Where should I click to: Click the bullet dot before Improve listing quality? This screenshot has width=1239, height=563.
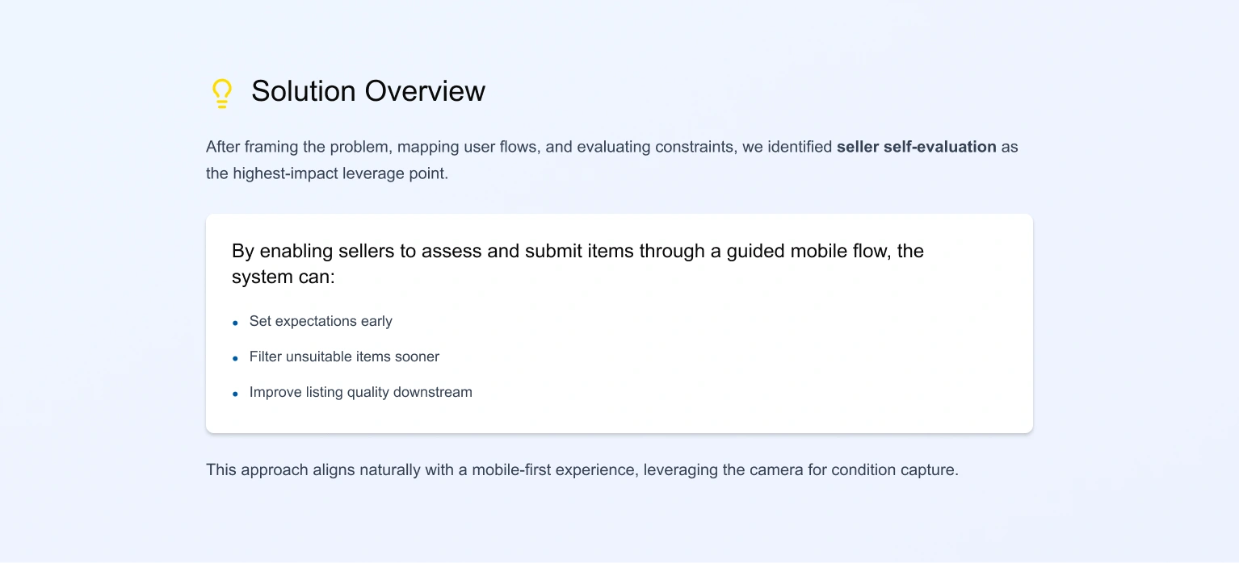(x=235, y=394)
